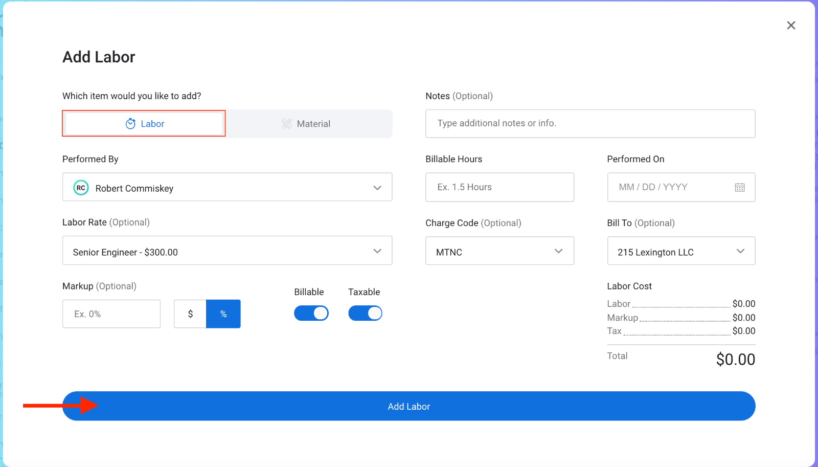This screenshot has height=467, width=818.
Task: Select the Labor tab
Action: (x=145, y=124)
